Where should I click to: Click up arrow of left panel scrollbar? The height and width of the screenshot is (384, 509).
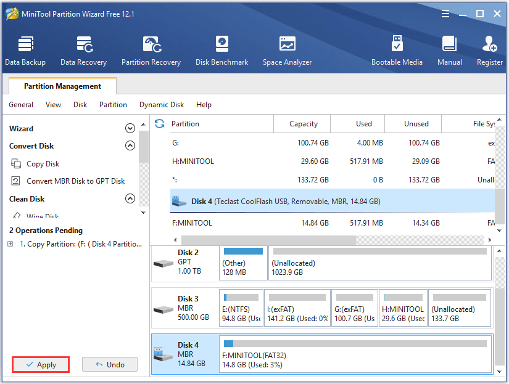pos(143,125)
